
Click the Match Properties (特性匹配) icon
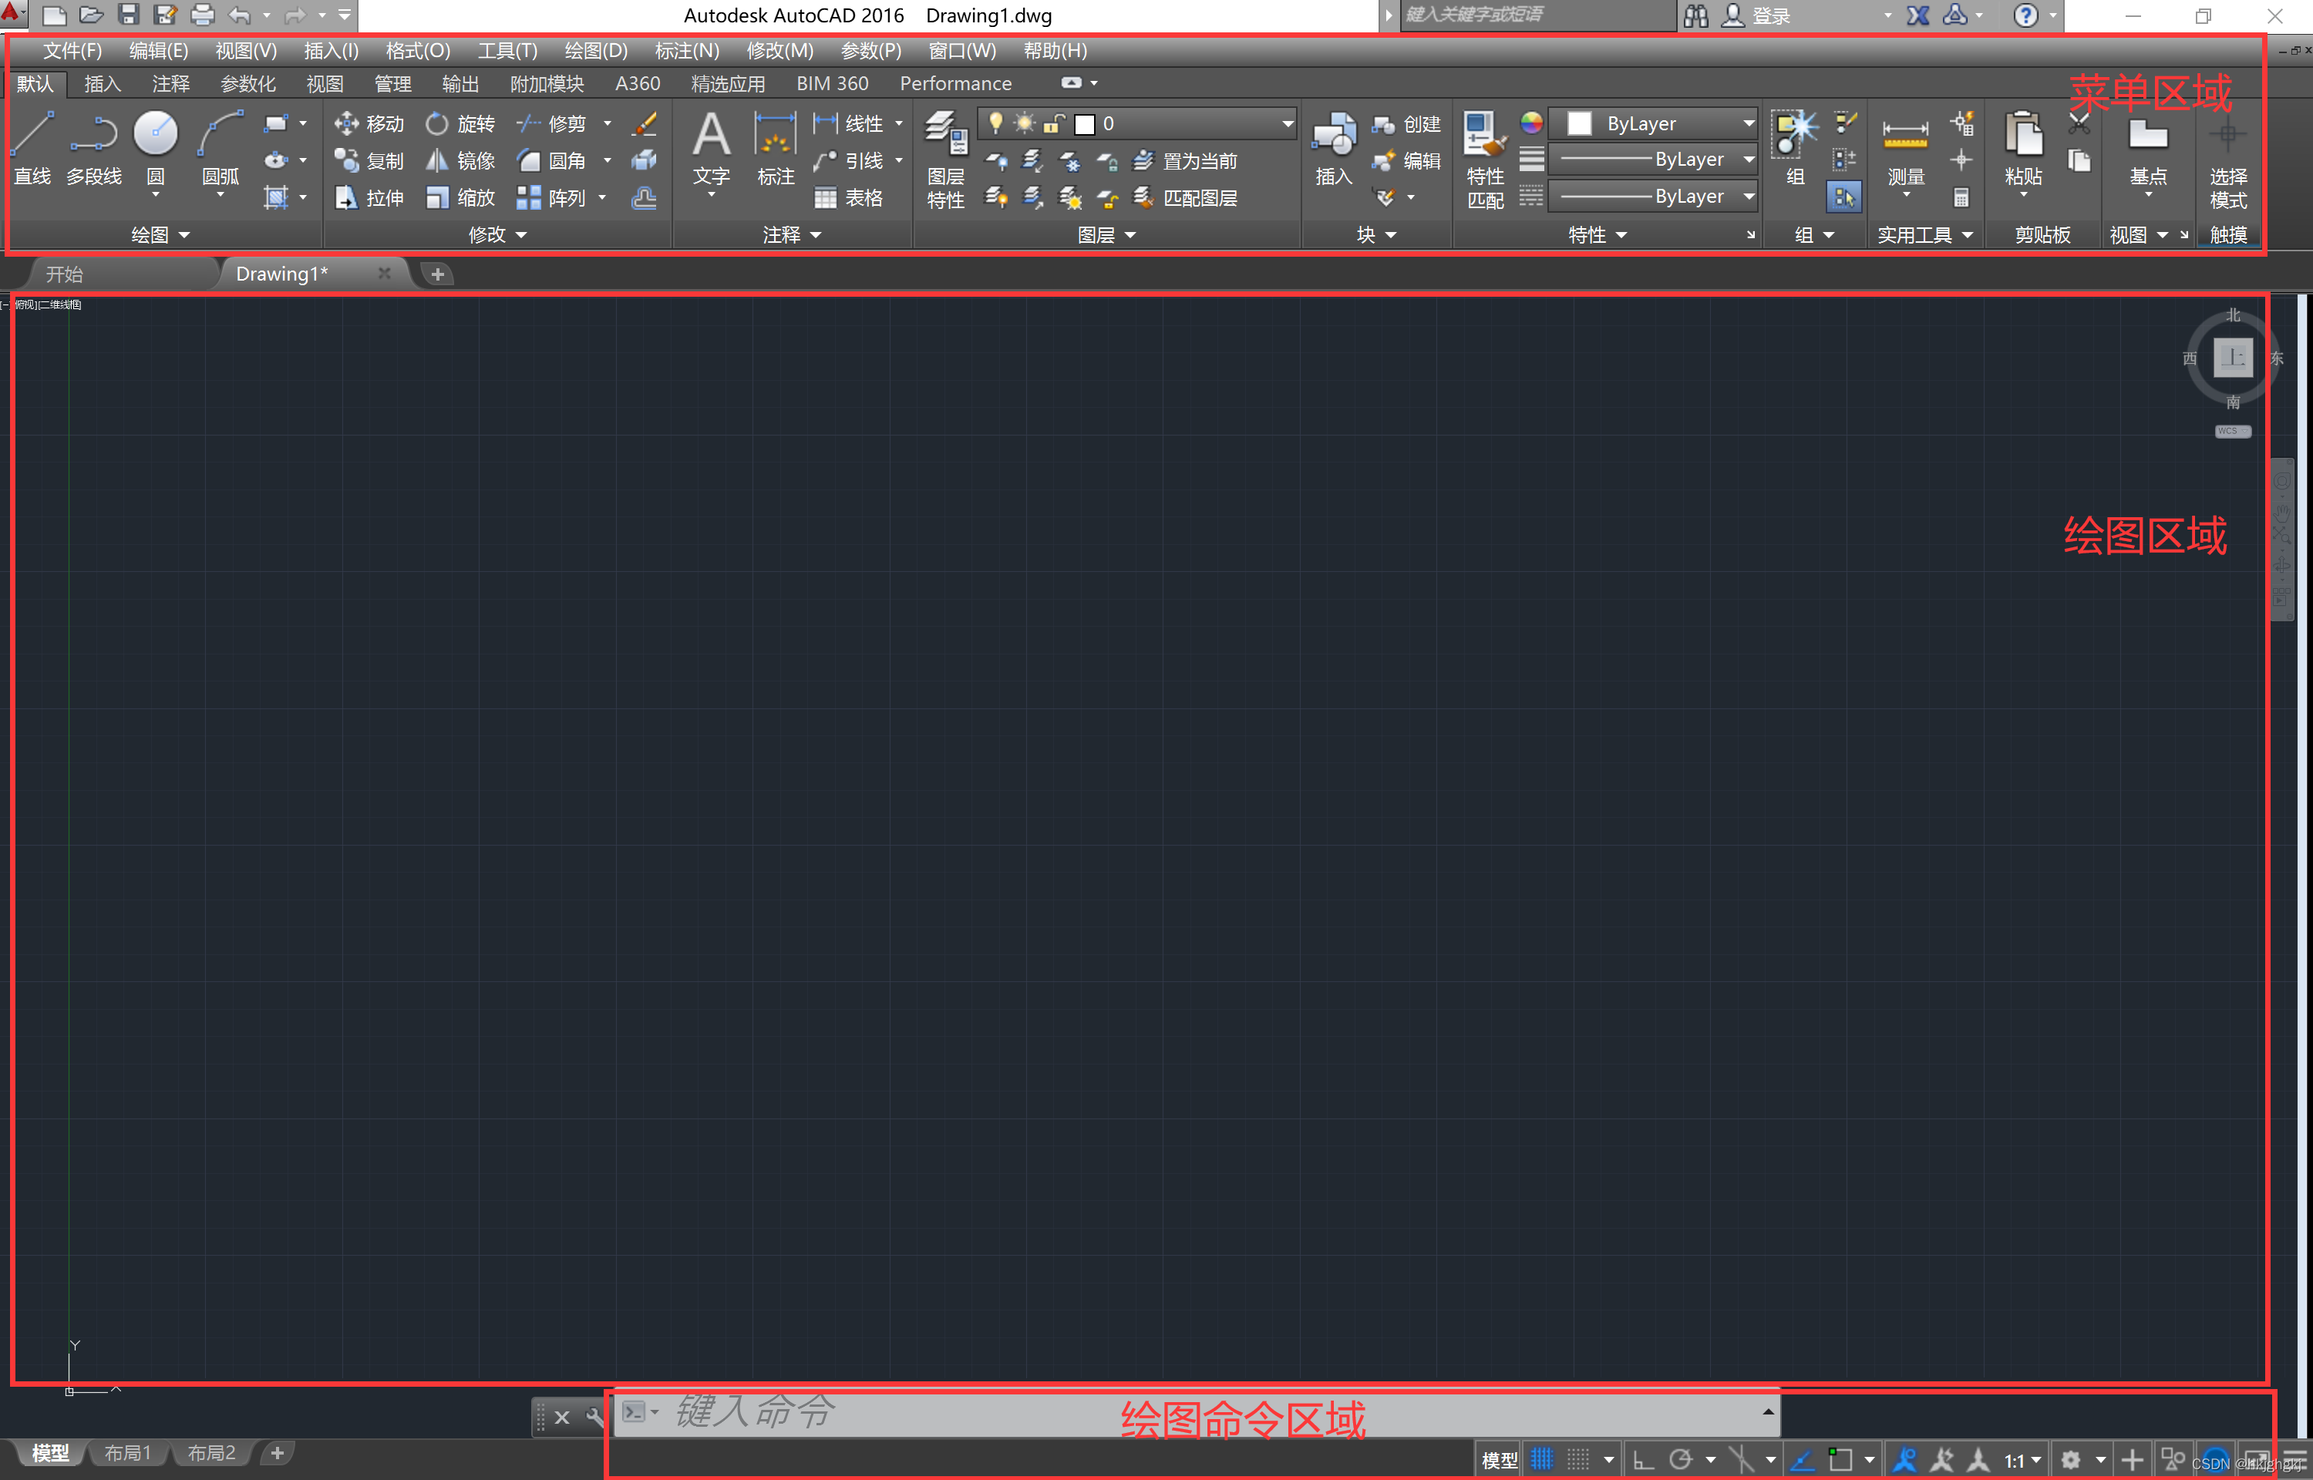pyautogui.click(x=1485, y=135)
